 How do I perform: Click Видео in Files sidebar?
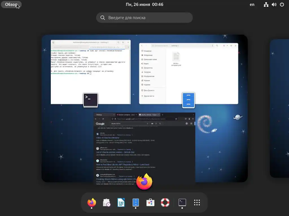tap(146, 64)
